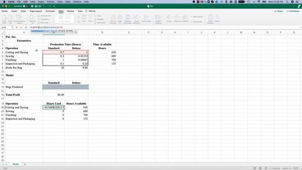The image size is (302, 170).
Task: Adjust the zoom slider in status bar
Action: click(x=280, y=168)
